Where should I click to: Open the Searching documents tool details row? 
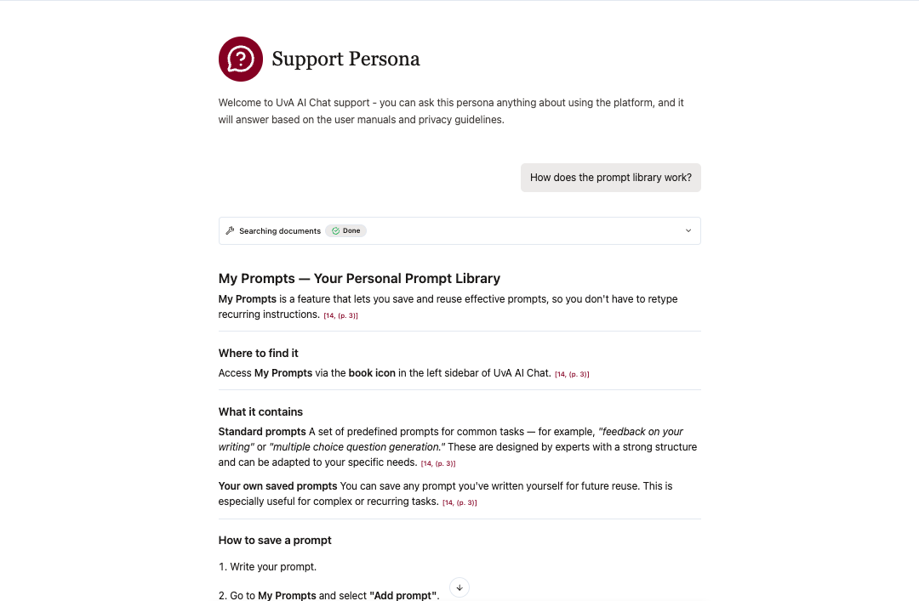pos(459,230)
